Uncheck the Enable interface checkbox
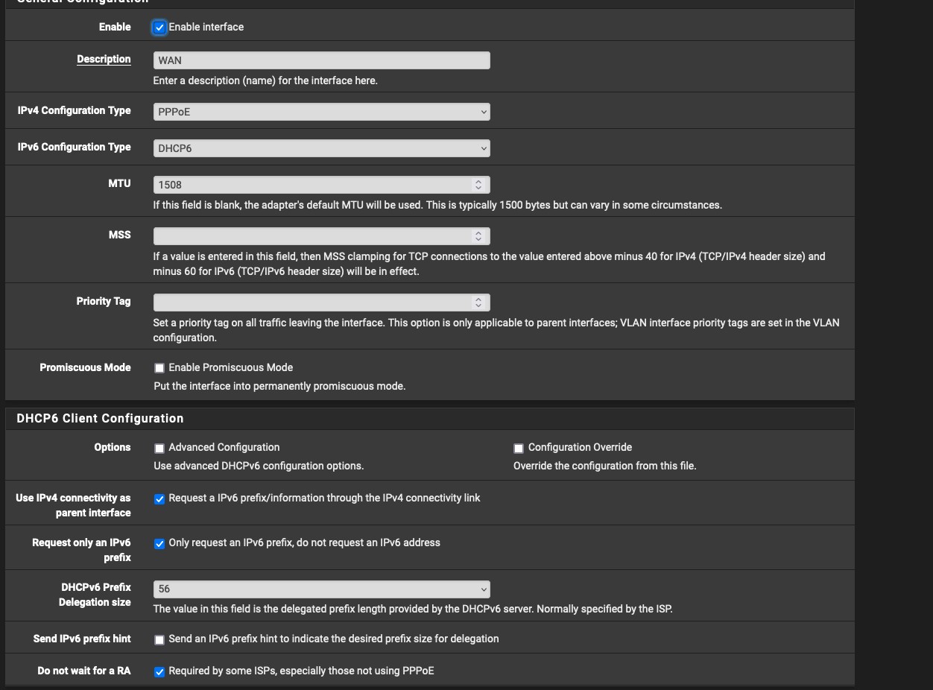Viewport: 933px width, 690px height. pyautogui.click(x=159, y=28)
